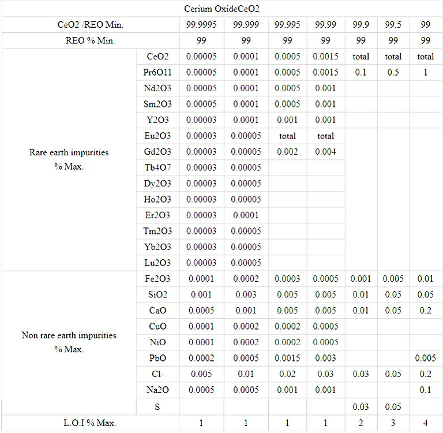Select the Fe2O3 row label

pyautogui.click(x=157, y=279)
